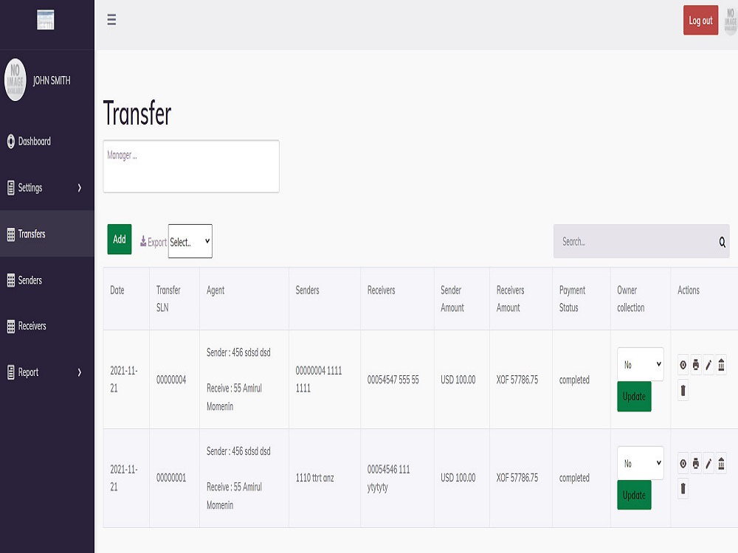Toggle the hamburger sidebar menu
Image resolution: width=738 pixels, height=553 pixels.
(111, 20)
